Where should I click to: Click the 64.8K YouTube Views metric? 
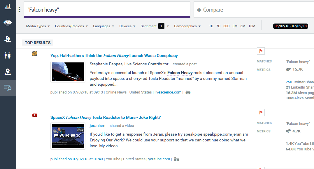(300, 149)
